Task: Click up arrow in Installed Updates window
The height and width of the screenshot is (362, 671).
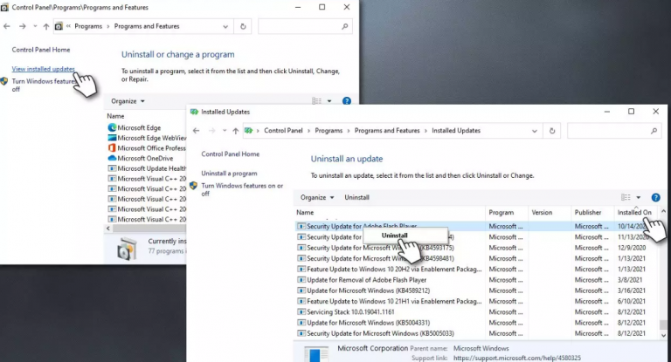Action: pyautogui.click(x=235, y=131)
